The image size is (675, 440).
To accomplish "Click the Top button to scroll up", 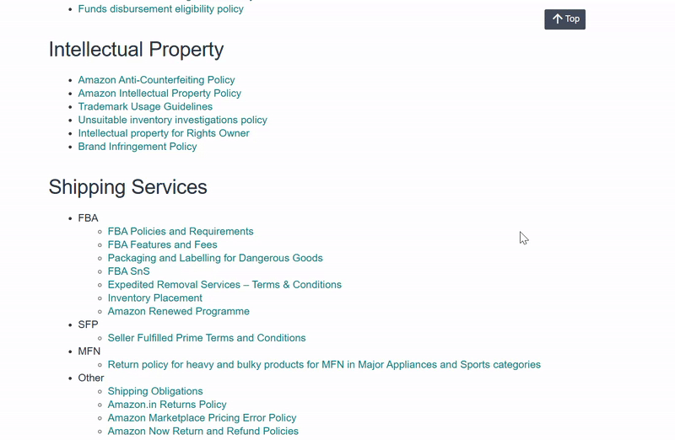I will tap(564, 19).
